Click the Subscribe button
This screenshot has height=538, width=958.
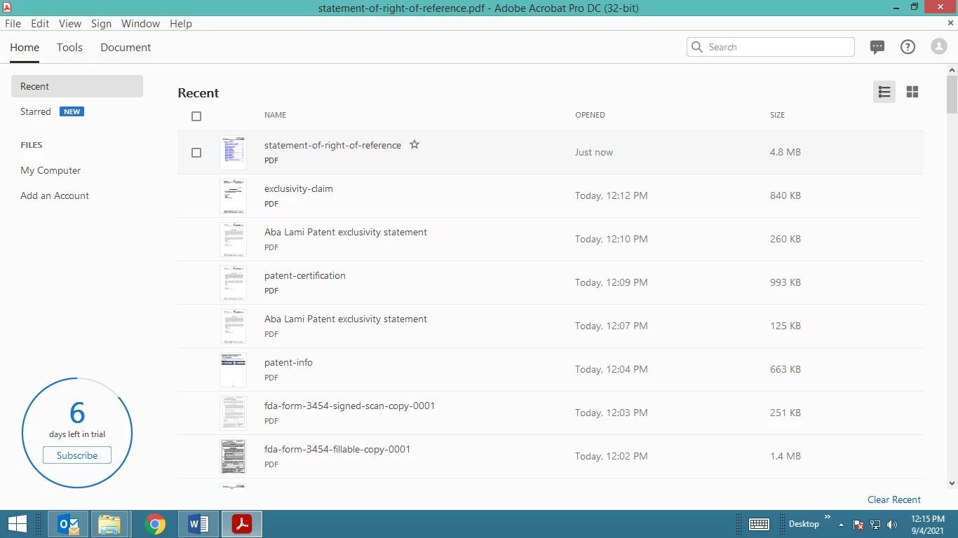click(77, 455)
